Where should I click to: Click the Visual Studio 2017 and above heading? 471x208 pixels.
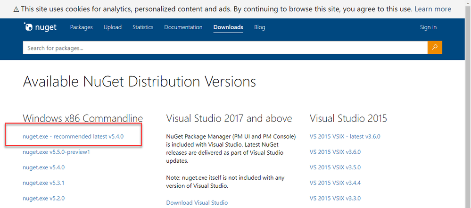[229, 118]
